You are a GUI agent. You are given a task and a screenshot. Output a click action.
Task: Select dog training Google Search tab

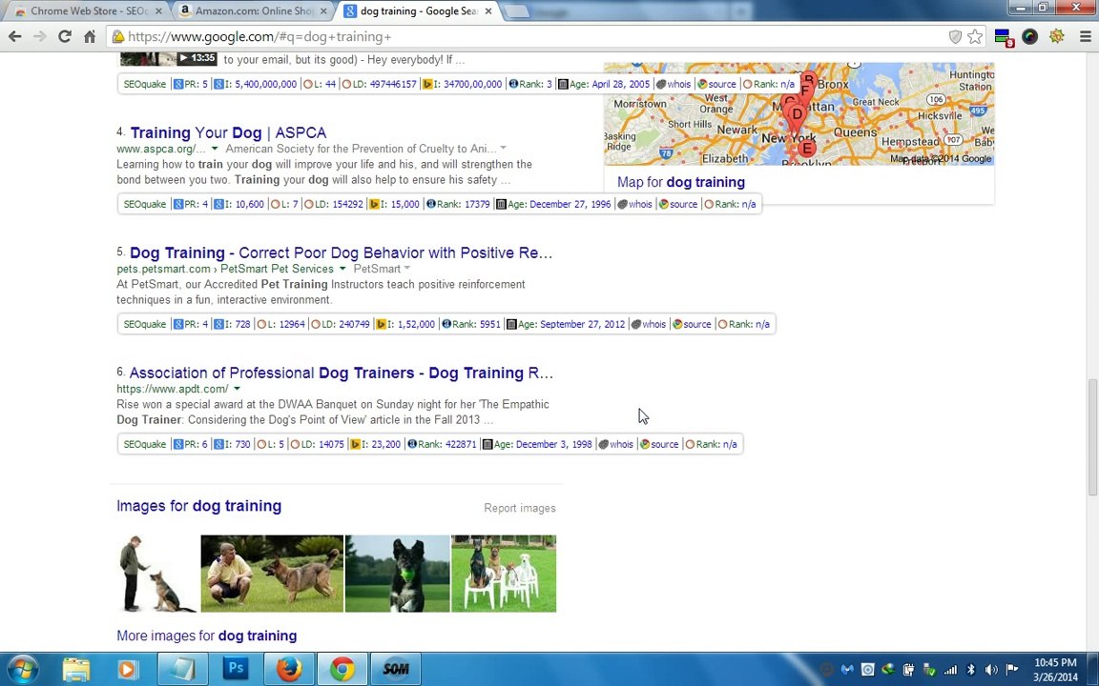tap(418, 10)
